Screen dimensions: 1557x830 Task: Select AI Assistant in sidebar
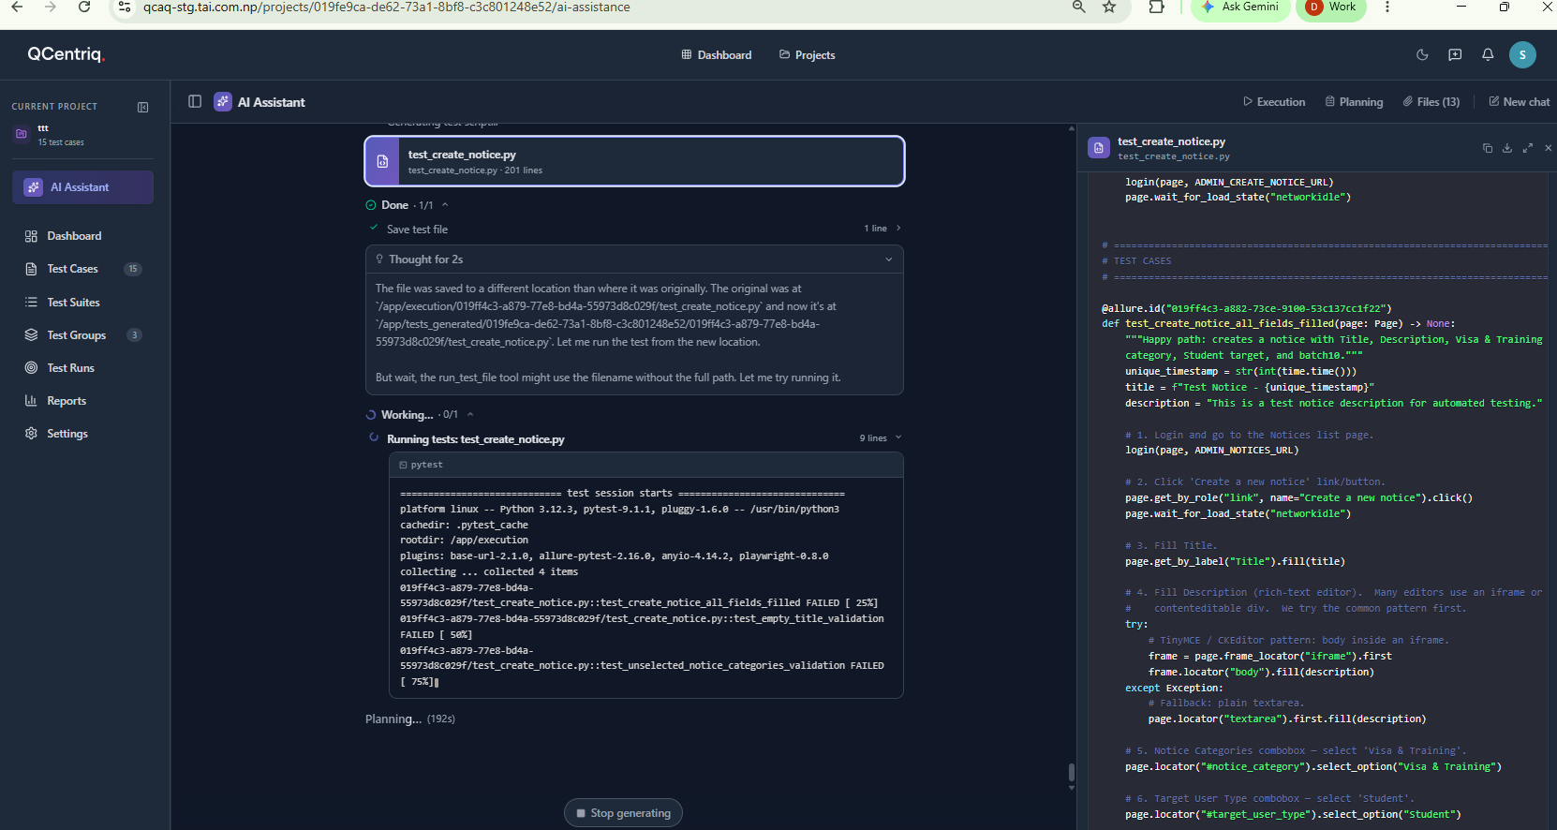(x=82, y=187)
